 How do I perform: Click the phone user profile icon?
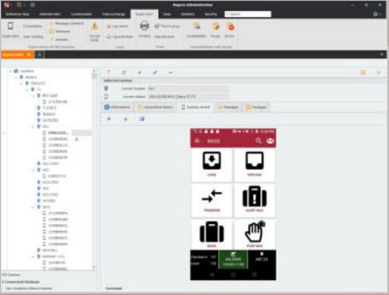pyautogui.click(x=270, y=141)
